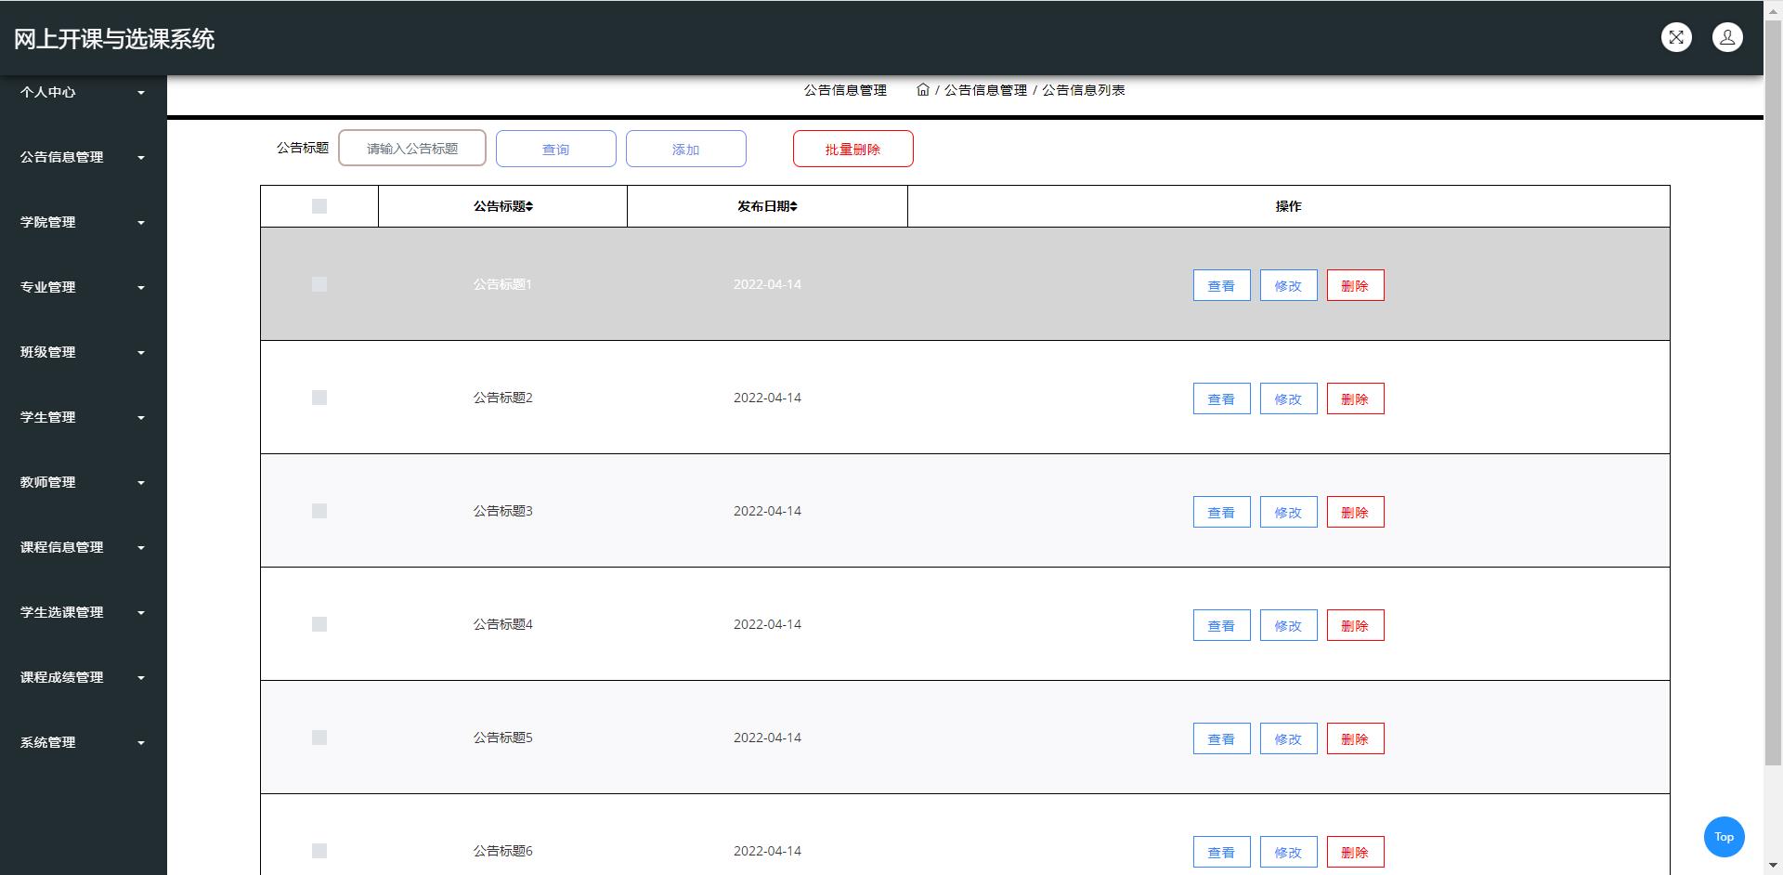Check the box for 公告标题5 row

(x=319, y=738)
